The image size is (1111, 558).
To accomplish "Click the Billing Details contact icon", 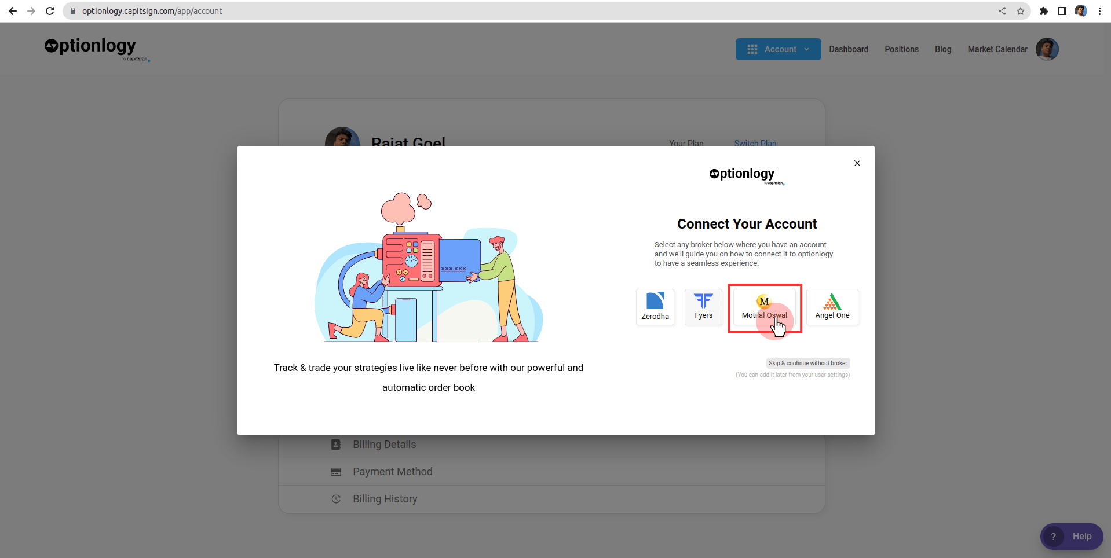I will click(x=336, y=445).
